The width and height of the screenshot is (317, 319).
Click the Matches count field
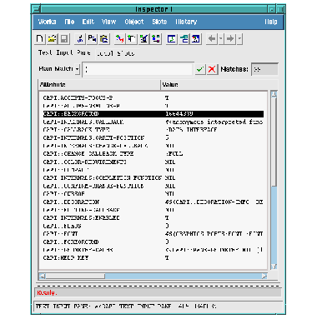point(264,69)
